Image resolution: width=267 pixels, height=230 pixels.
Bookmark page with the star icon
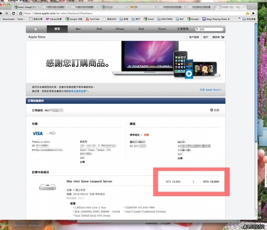(20, 13)
